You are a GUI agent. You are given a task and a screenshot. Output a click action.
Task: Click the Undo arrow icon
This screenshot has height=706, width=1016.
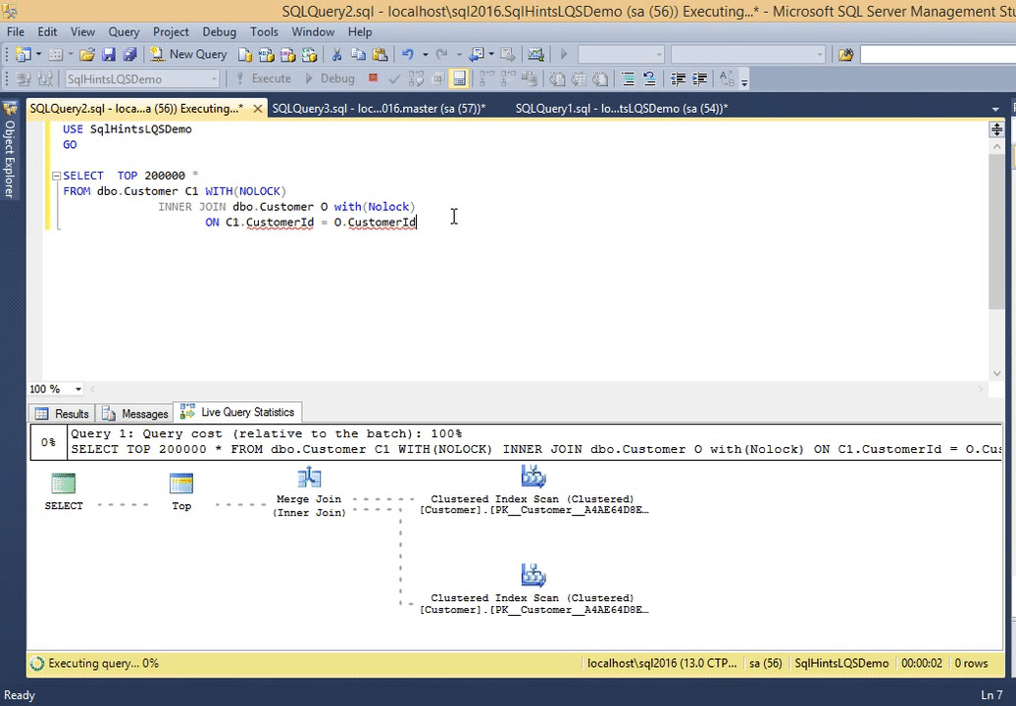(x=408, y=54)
